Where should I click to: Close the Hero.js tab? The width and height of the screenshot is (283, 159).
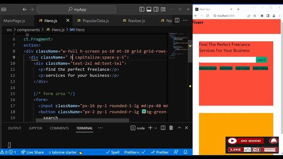(68, 20)
